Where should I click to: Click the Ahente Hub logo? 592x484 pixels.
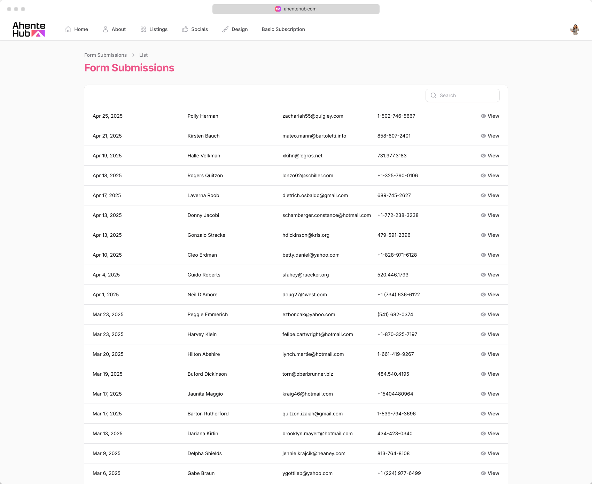click(x=29, y=30)
